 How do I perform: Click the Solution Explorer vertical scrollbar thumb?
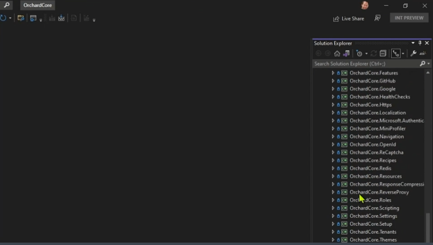click(428, 227)
